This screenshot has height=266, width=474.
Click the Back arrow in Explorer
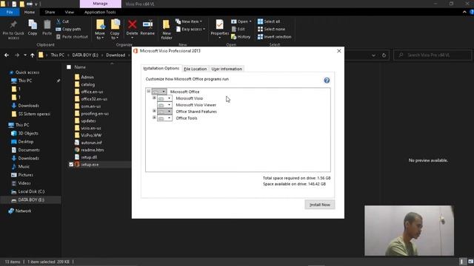pyautogui.click(x=7, y=55)
